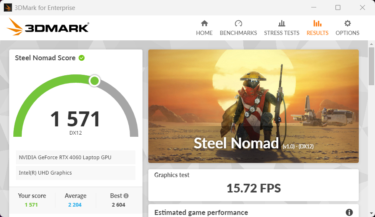Click the Best score 2 604
The image size is (375, 217).
118,205
